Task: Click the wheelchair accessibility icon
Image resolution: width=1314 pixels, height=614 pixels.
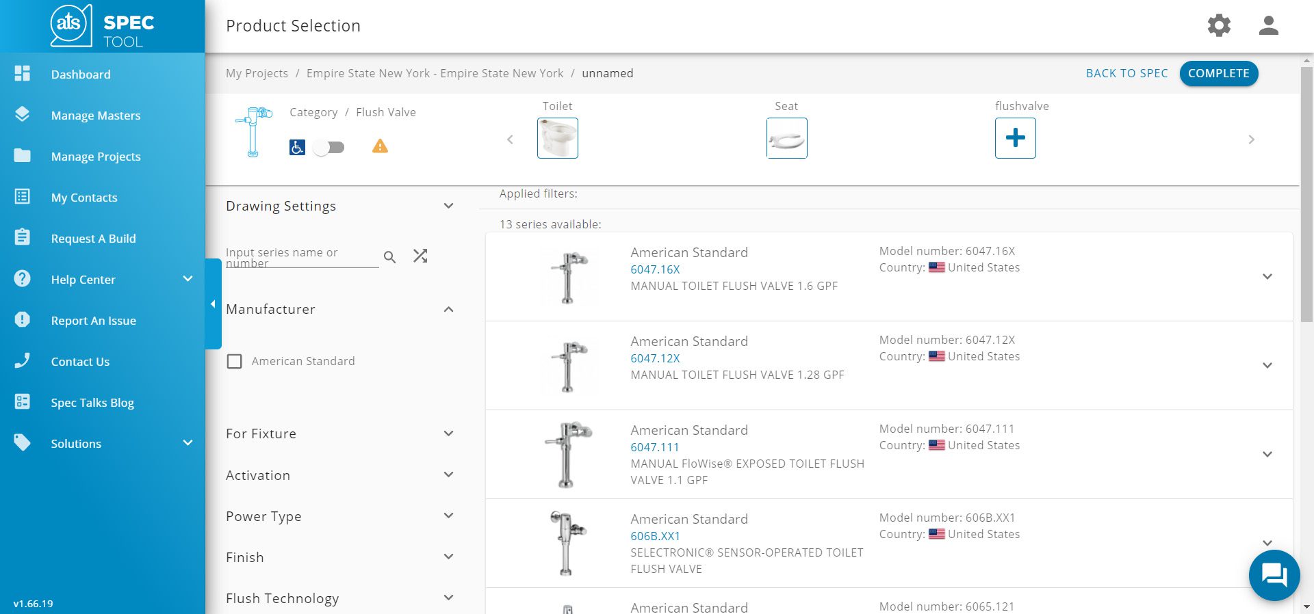Action: pos(297,147)
